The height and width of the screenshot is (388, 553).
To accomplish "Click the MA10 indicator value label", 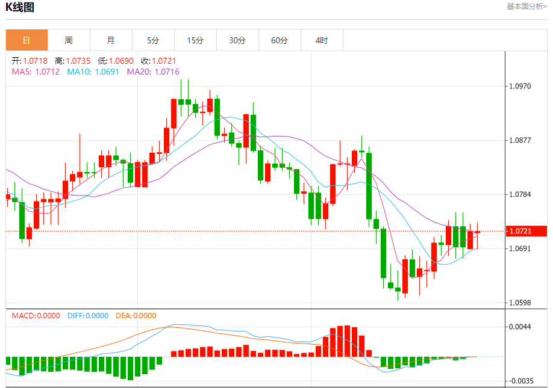I will tap(93, 72).
